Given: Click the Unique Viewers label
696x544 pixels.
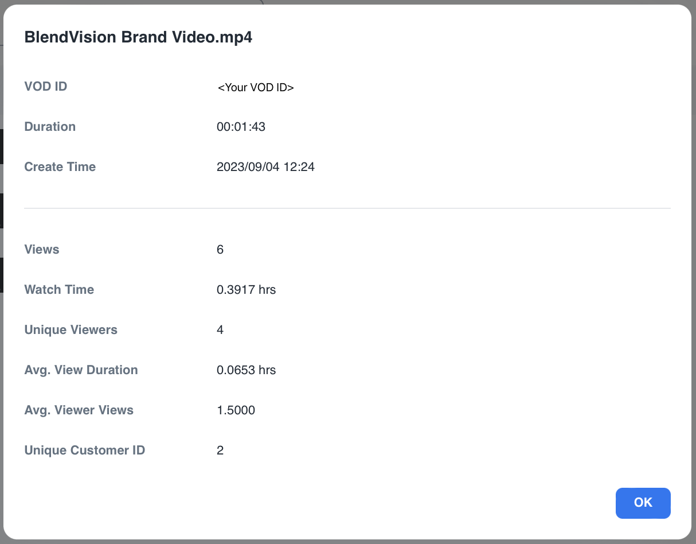Looking at the screenshot, I should [71, 330].
